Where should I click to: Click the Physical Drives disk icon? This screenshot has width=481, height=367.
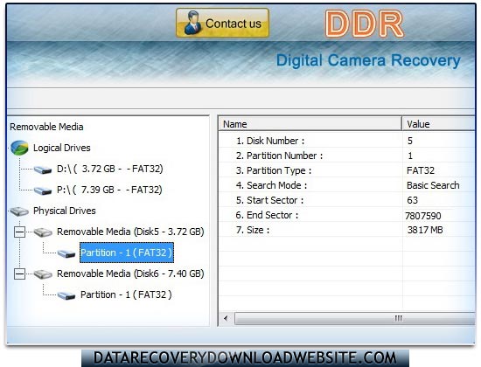pos(19,211)
